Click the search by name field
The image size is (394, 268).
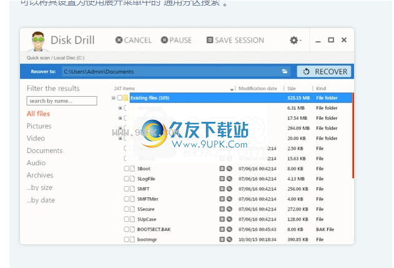62,101
